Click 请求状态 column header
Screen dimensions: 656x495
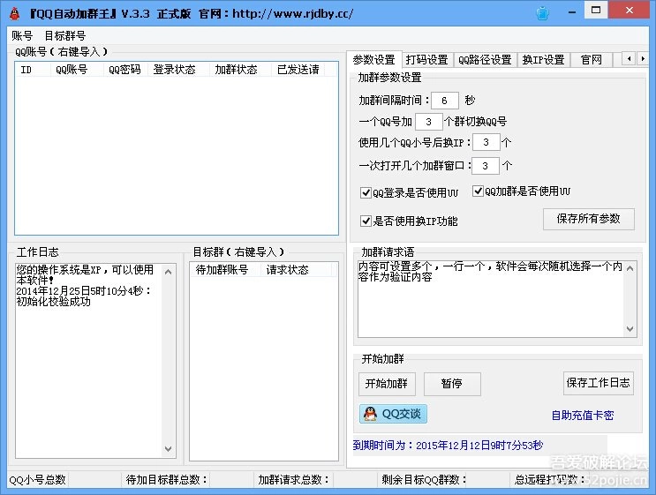pyautogui.click(x=296, y=270)
